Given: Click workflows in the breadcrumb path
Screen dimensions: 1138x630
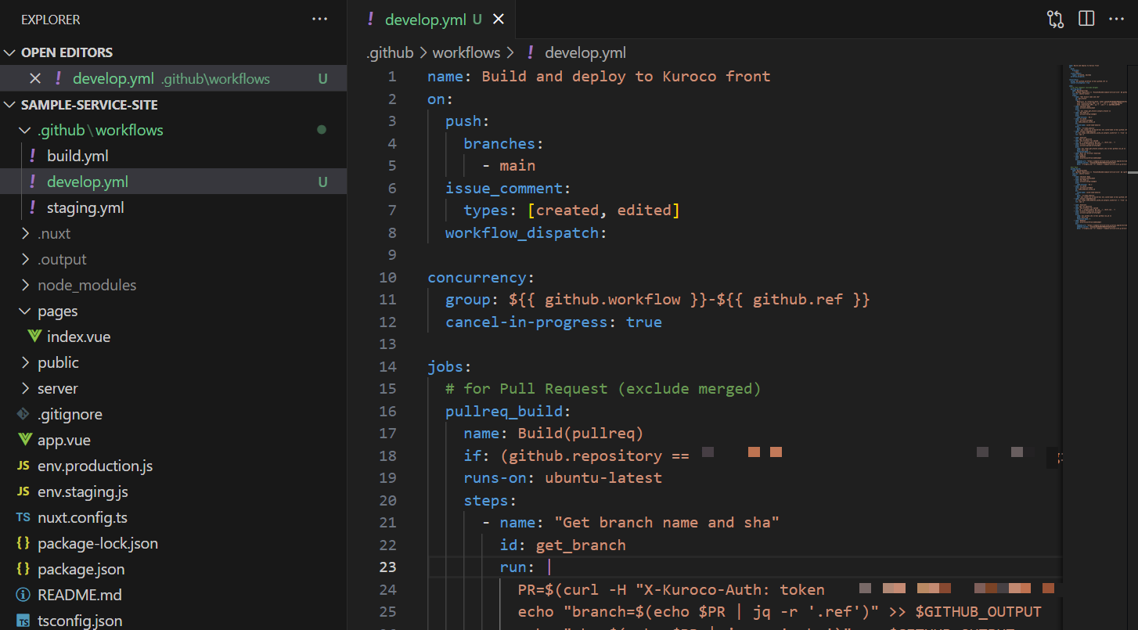Looking at the screenshot, I should pyautogui.click(x=466, y=52).
